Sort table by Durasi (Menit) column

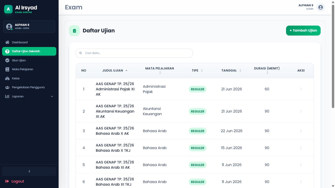(267, 70)
